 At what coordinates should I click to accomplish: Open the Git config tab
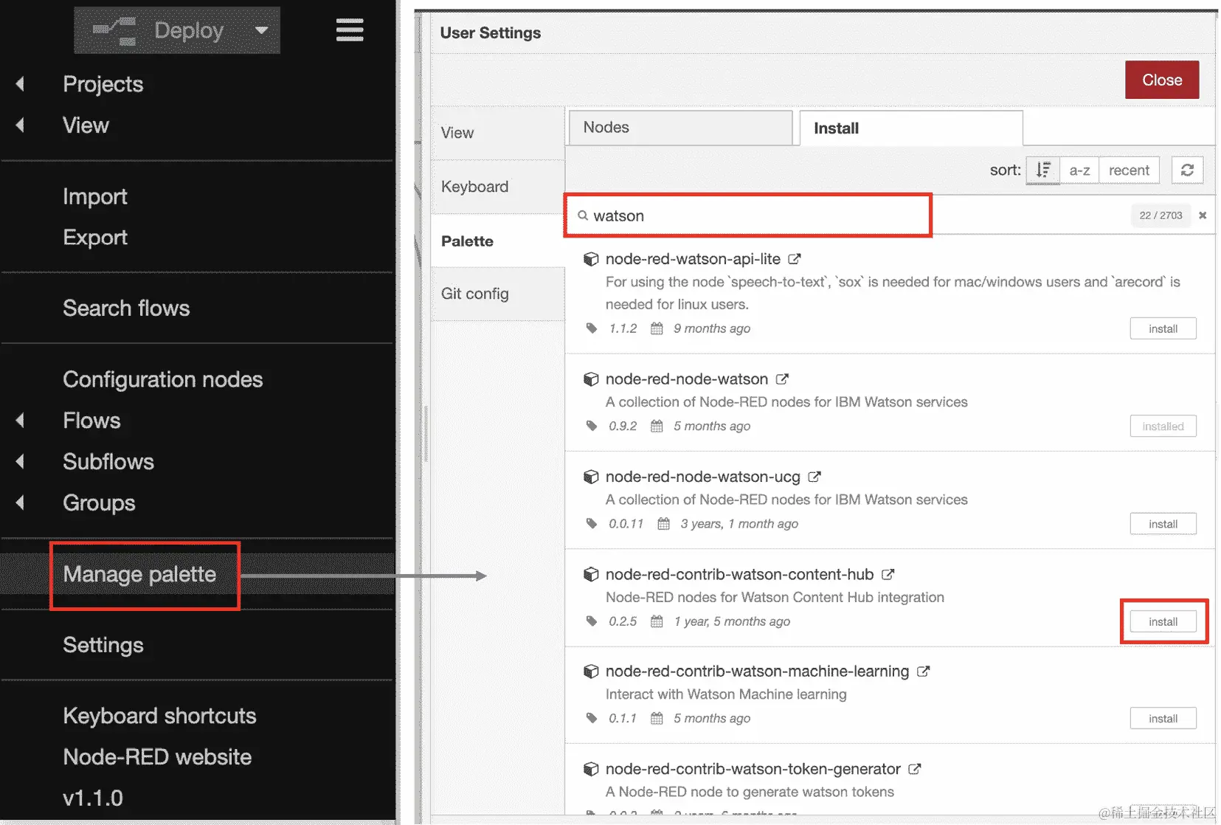pyautogui.click(x=498, y=294)
